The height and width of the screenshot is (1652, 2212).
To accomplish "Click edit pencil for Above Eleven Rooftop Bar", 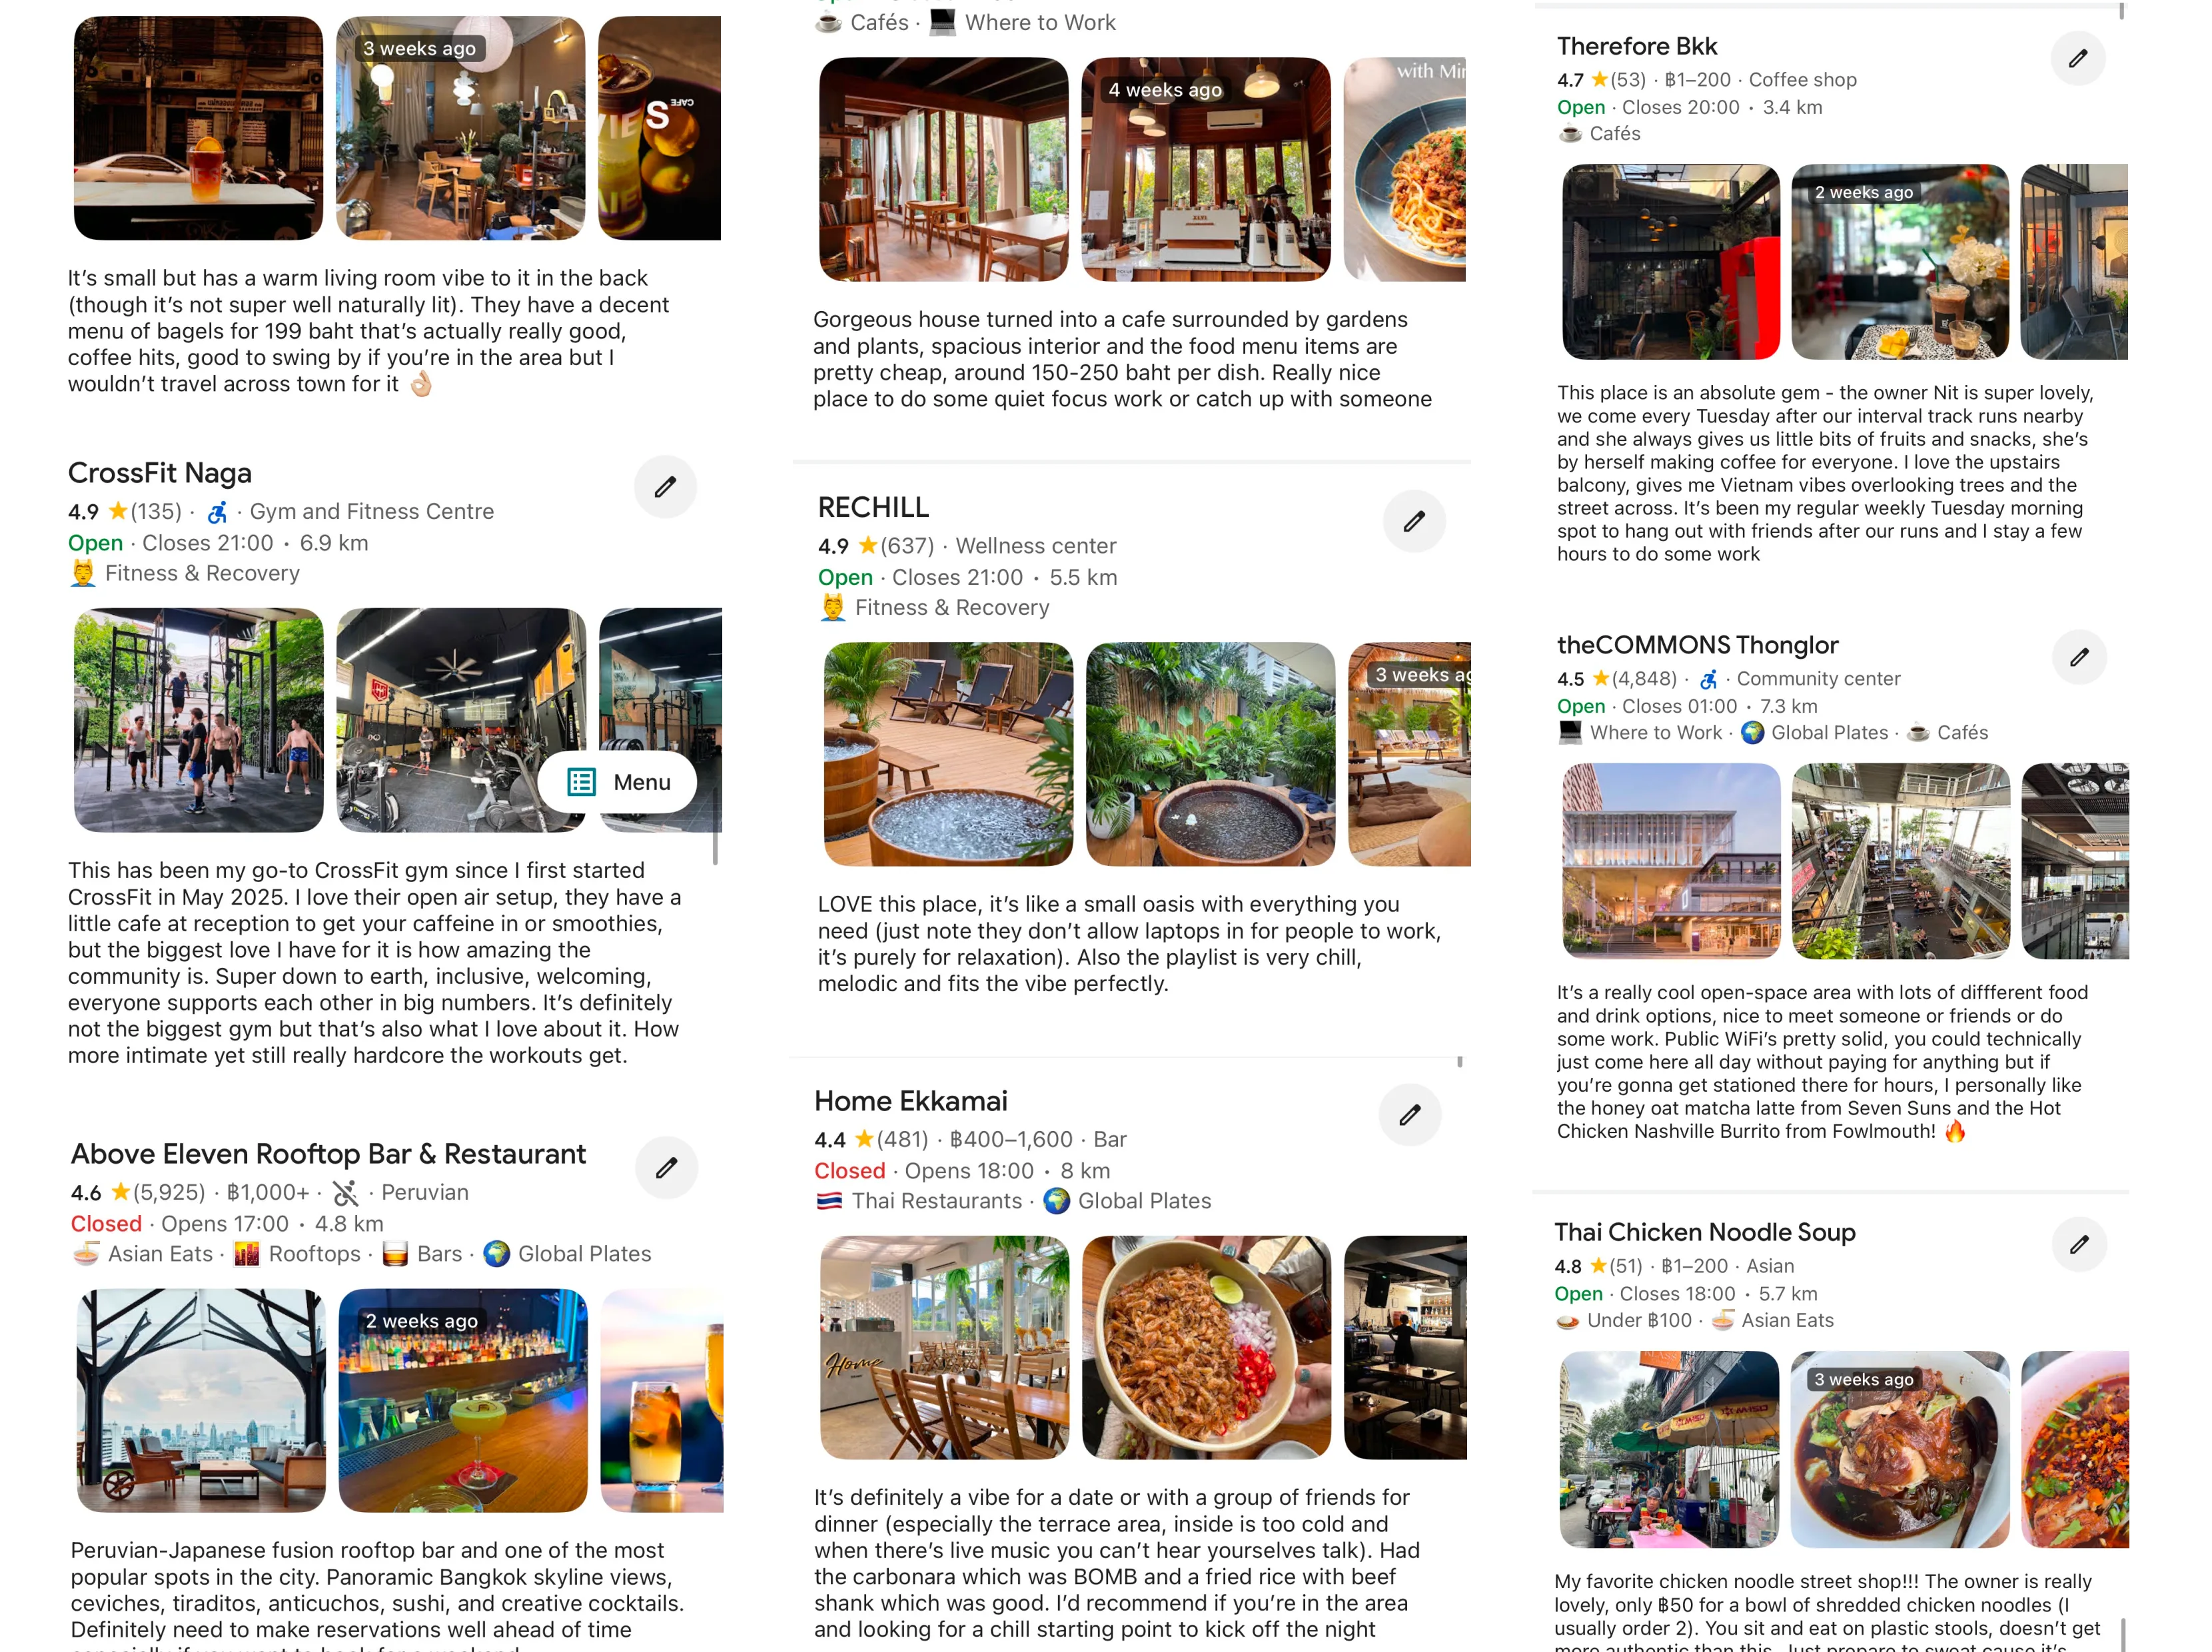I will click(x=666, y=1167).
